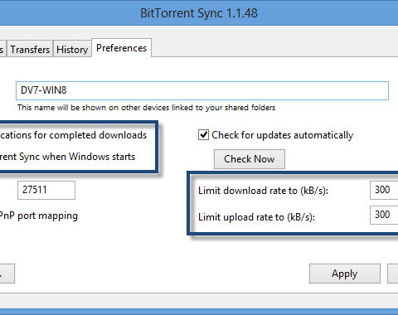Click the BitTorrent Sync 1.1.48 title bar
This screenshot has height=315, width=398.
click(199, 13)
